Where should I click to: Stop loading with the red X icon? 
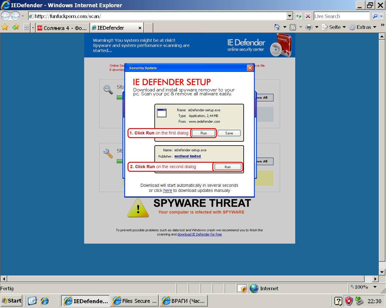click(308, 16)
